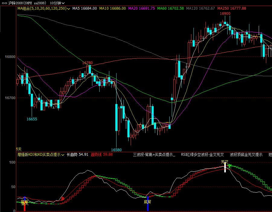Image resolution: width=272 pixels, height=212 pixels.
Task: Click the 长趋势 54.91 readout
Action: [77, 155]
